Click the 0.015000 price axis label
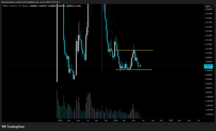Image resolution: width=216 pixels, height=131 pixels. (x=209, y=31)
